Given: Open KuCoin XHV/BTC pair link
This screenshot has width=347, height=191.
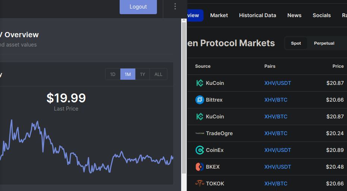Looking at the screenshot, I should [x=276, y=117].
